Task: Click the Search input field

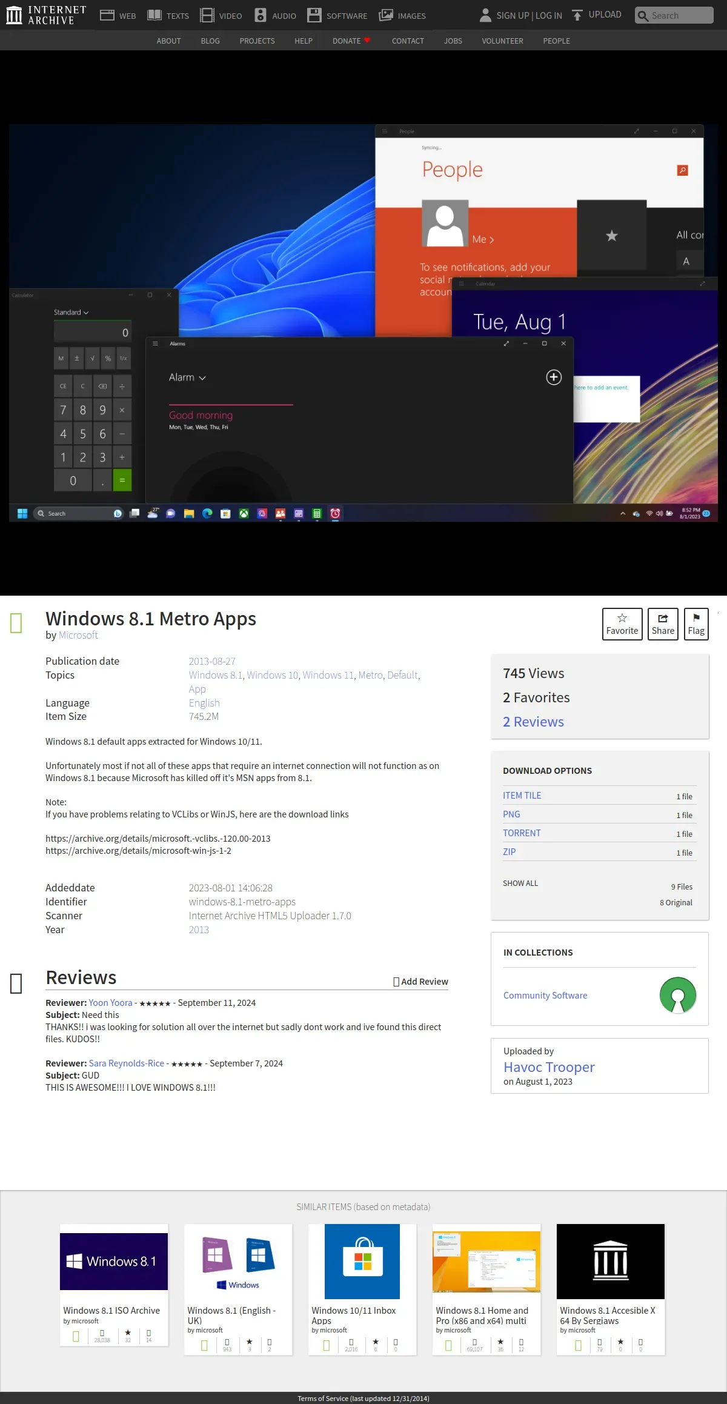Action: click(674, 15)
